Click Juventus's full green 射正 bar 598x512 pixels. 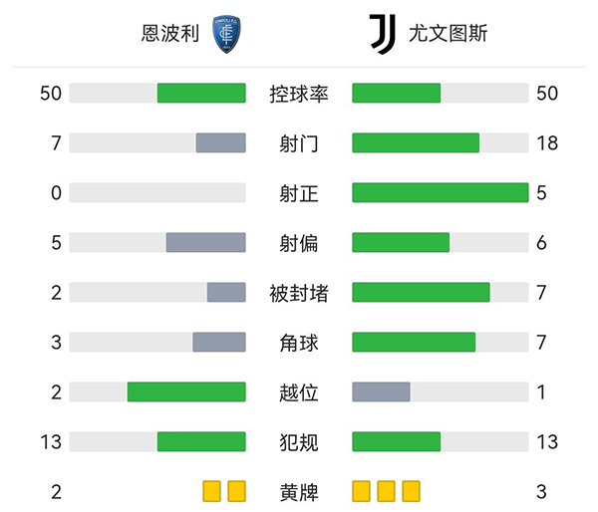440,193
